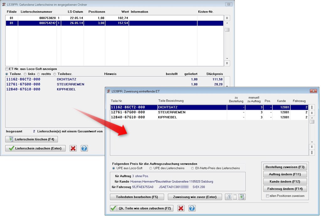Click the copy icon beside Zuweisung wie zuvor
The width and height of the screenshot is (321, 217).
(228, 197)
